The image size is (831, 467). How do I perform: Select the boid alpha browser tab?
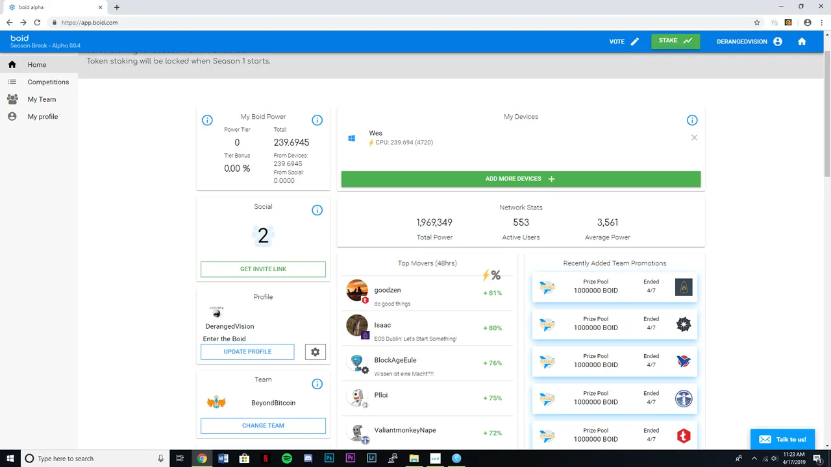click(55, 7)
